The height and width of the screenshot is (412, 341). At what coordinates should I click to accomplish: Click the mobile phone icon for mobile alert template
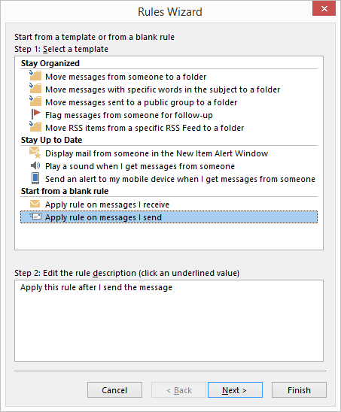click(x=35, y=178)
